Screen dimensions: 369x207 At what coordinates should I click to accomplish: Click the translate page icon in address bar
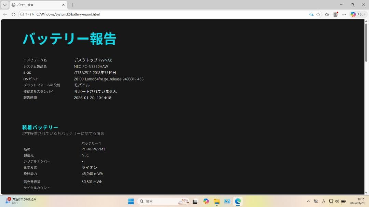[311, 14]
